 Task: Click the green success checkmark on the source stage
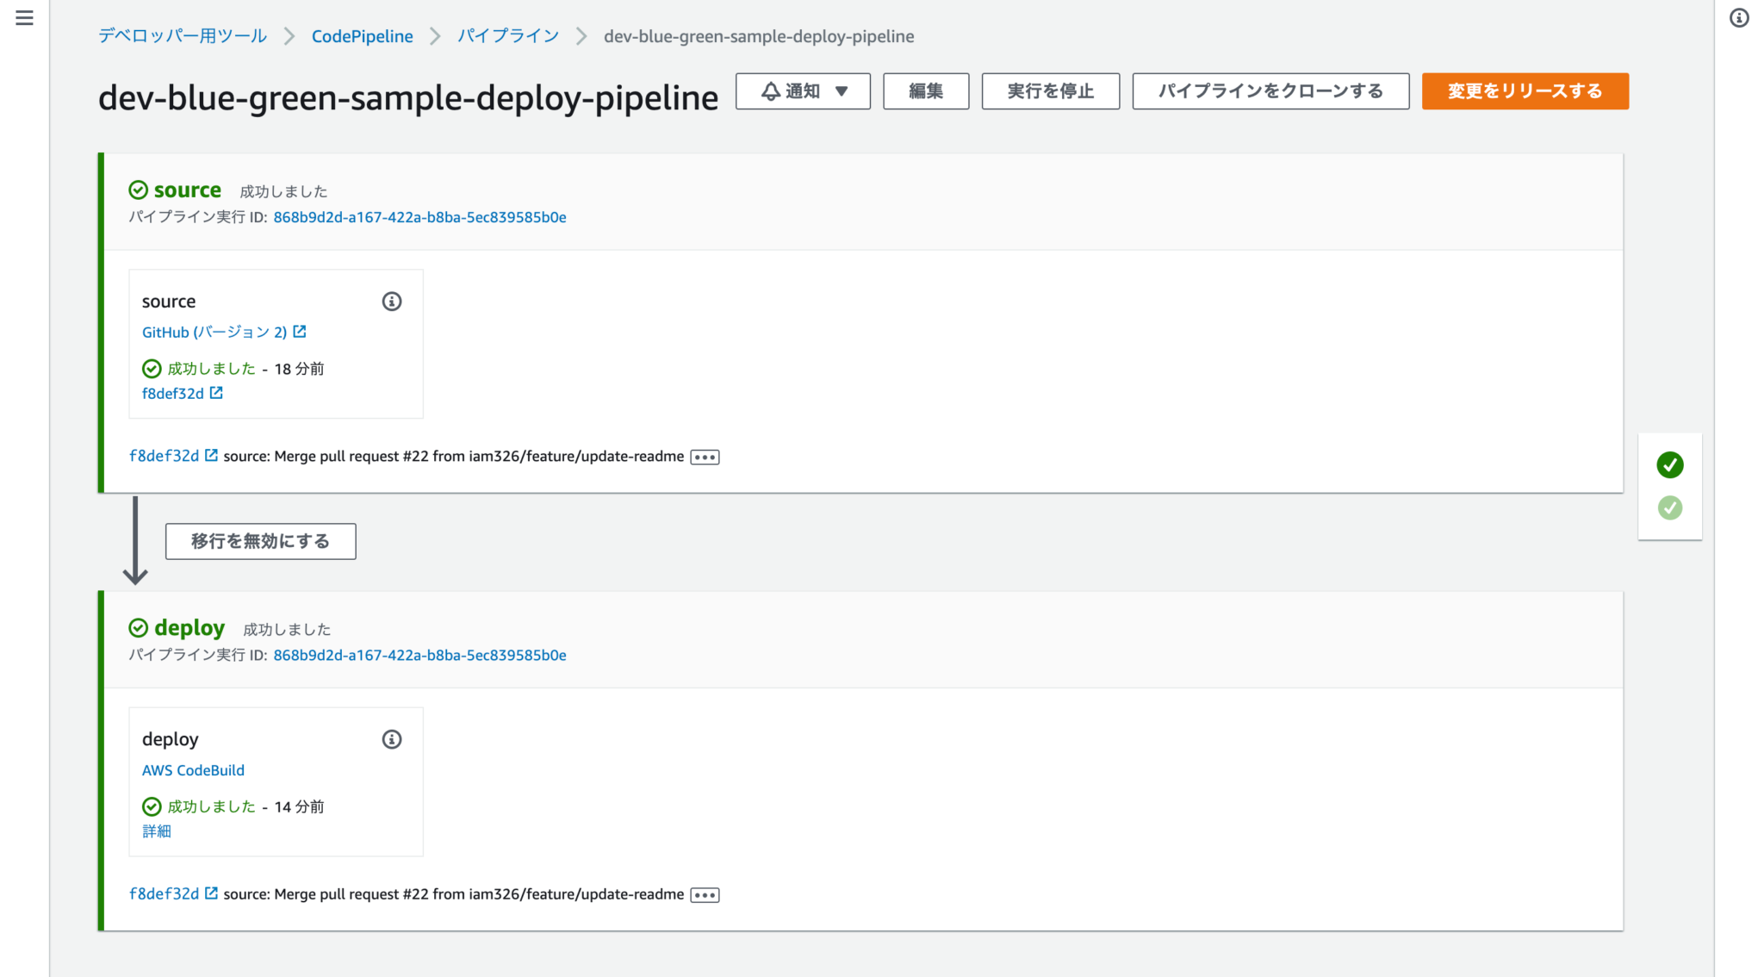coord(139,190)
